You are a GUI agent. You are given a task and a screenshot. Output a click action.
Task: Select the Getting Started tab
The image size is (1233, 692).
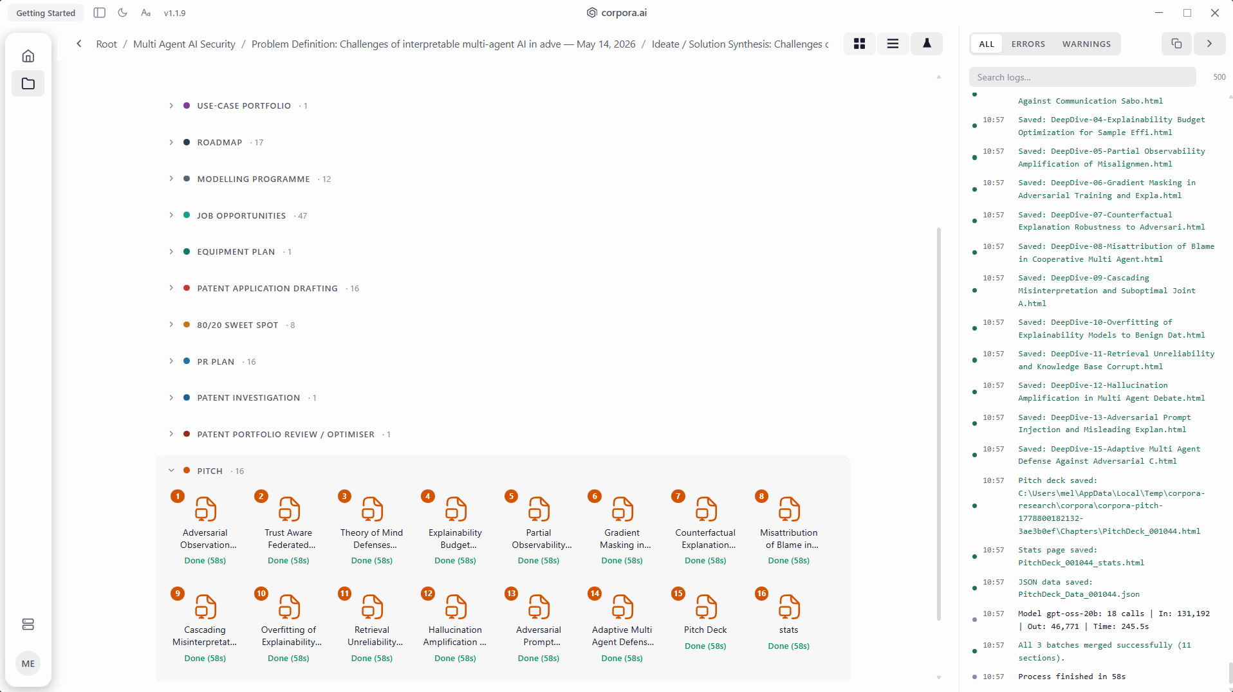click(x=46, y=13)
